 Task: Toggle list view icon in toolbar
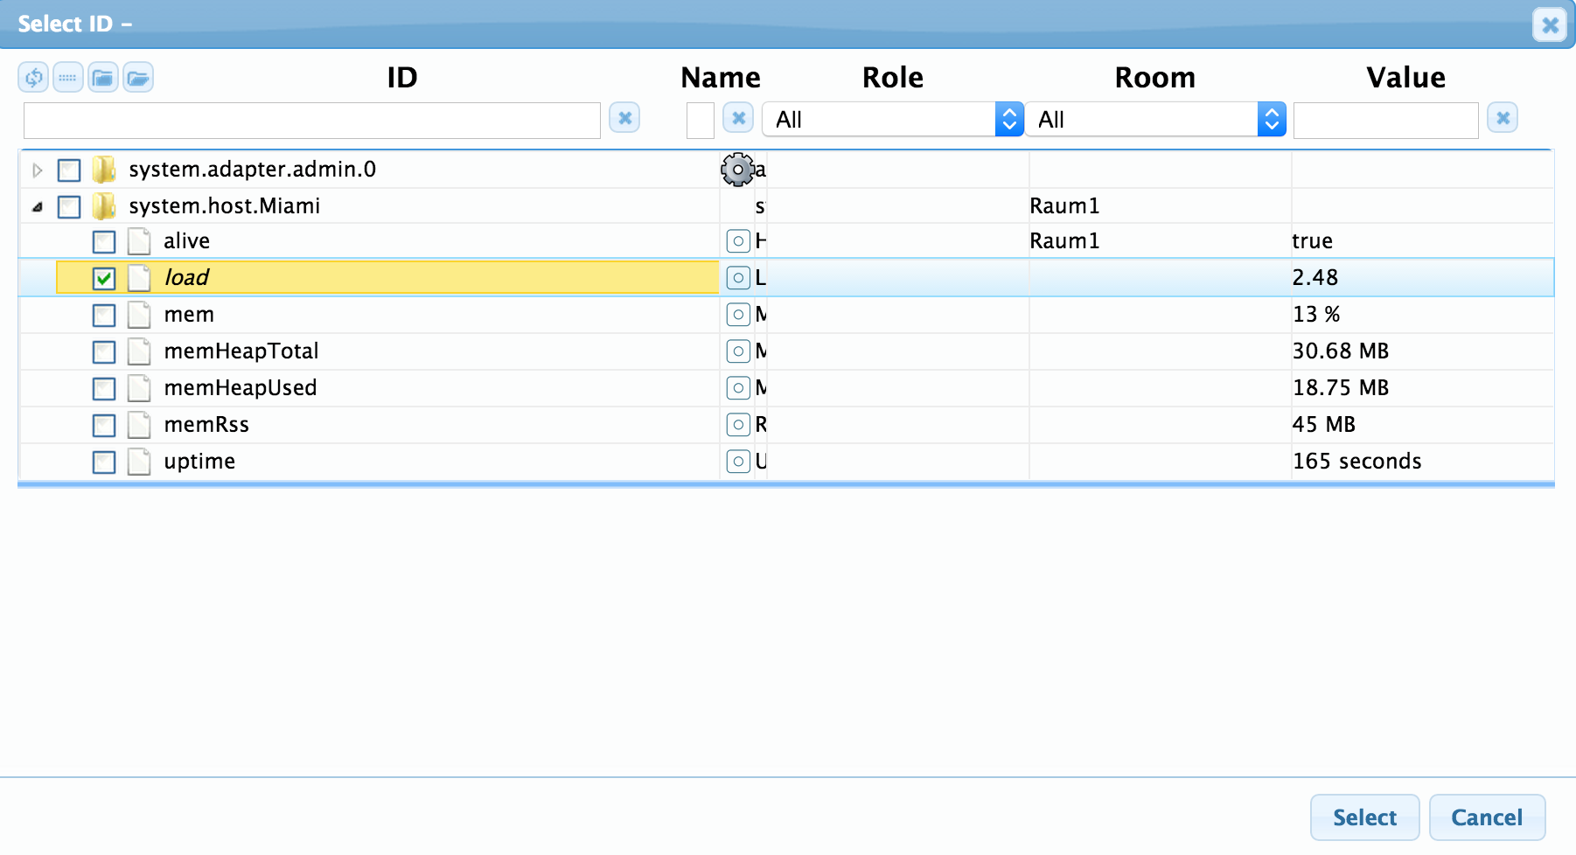pyautogui.click(x=68, y=78)
